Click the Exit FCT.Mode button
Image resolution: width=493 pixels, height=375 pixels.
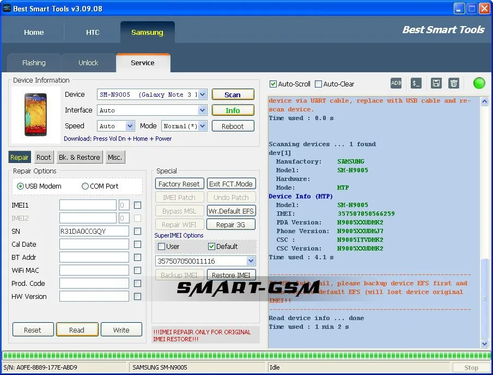pyautogui.click(x=231, y=184)
